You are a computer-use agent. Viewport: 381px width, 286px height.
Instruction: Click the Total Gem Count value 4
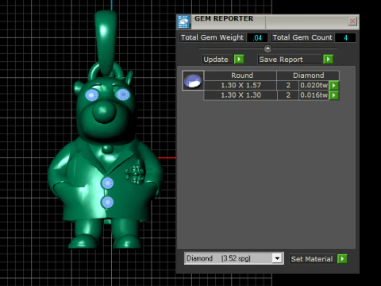pos(345,37)
